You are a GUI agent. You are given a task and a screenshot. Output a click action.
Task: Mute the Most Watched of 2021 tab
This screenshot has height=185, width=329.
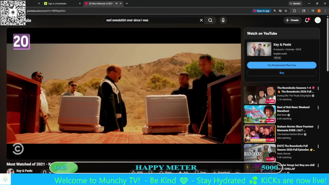tap(116, 4)
